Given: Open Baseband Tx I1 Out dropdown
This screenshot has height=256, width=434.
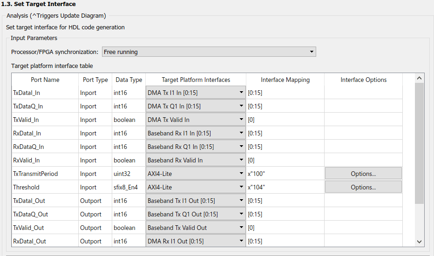Looking at the screenshot, I should (x=196, y=201).
